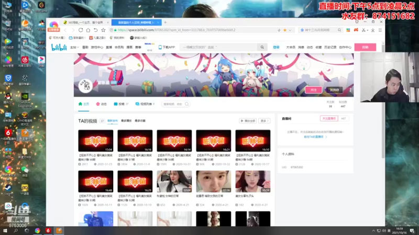Click the restore closed tab undo icon
The width and height of the screenshot is (419, 235).
(x=96, y=30)
